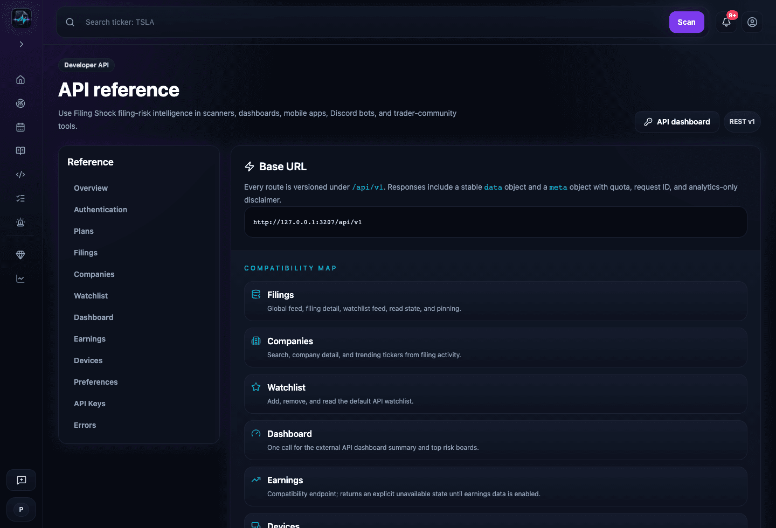Select the base URL code block
Image resolution: width=776 pixels, height=528 pixels.
(x=496, y=222)
